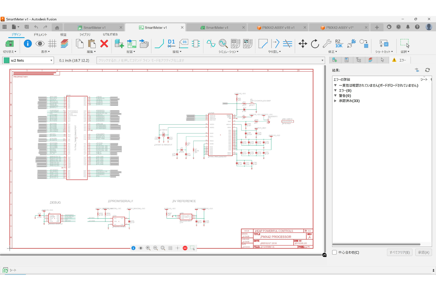Viewport: 436px width, 291px height.
Task: Switch to the PMX42-ASSY v18 v1 tab
Action: tap(278, 27)
